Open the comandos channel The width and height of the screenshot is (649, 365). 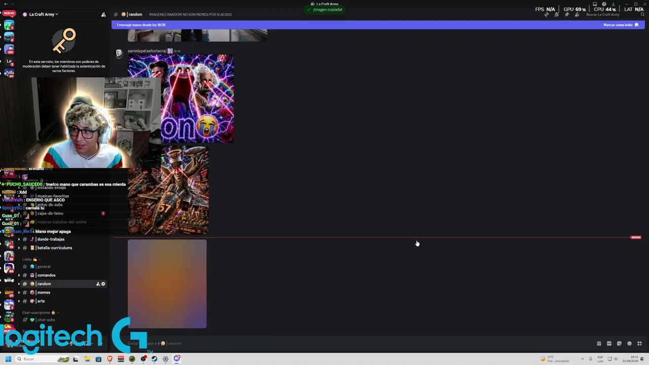pyautogui.click(x=46, y=275)
